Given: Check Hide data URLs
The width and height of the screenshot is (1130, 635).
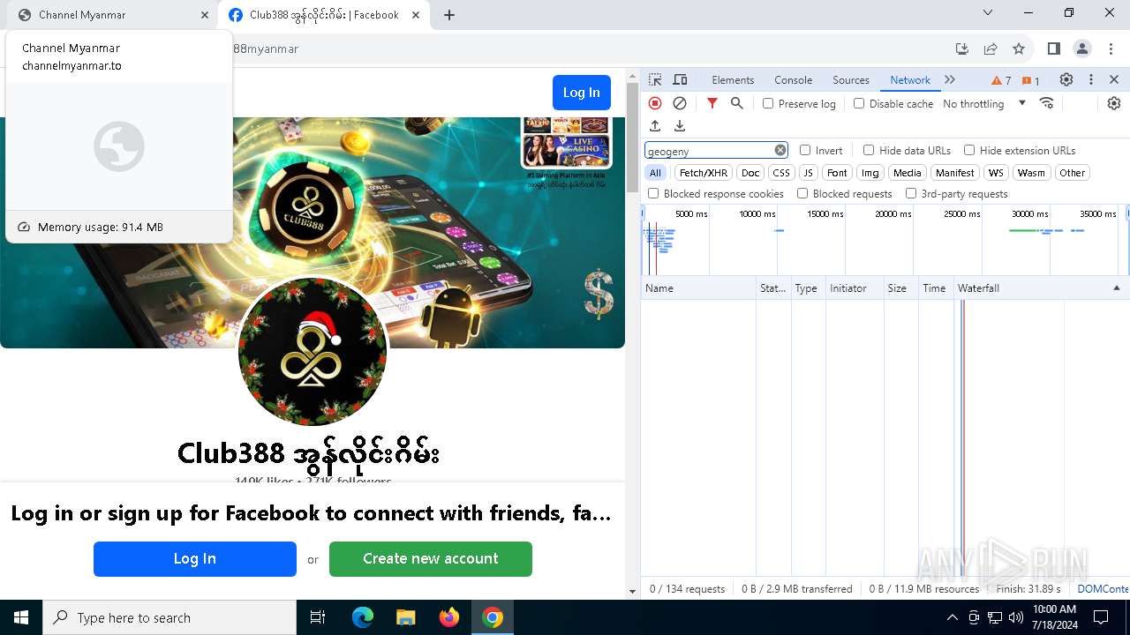Looking at the screenshot, I should click(869, 150).
